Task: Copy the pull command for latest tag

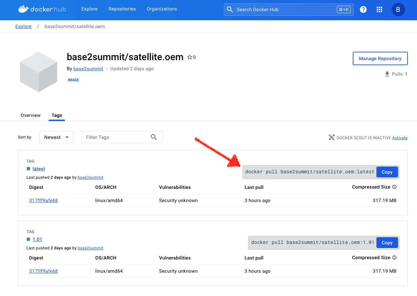Action: (x=387, y=172)
